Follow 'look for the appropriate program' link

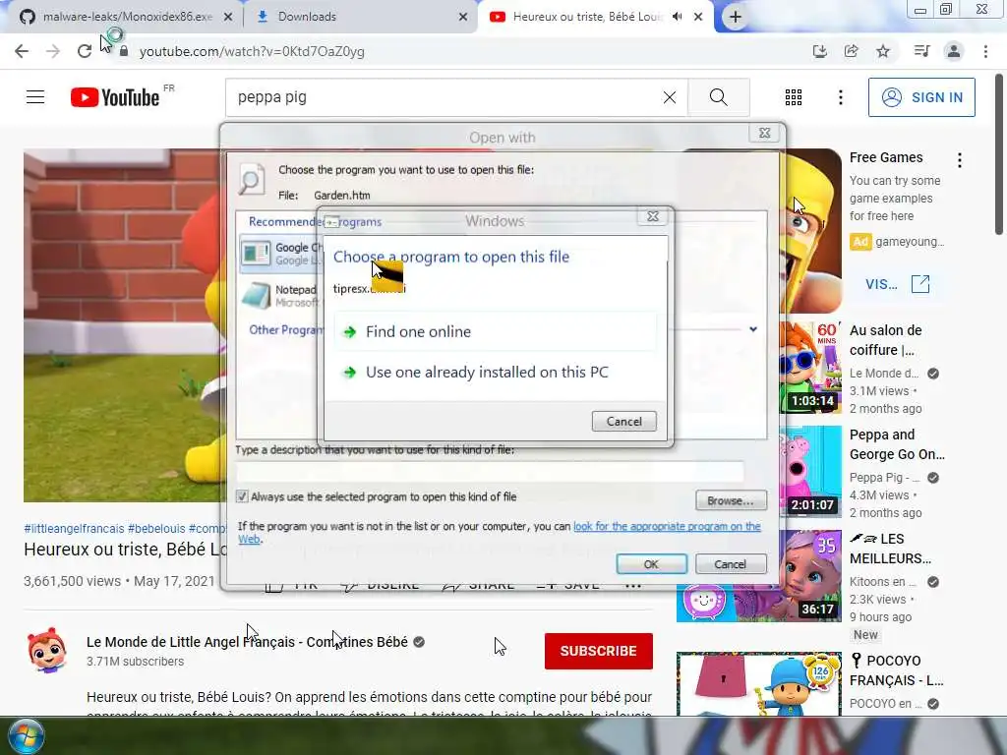tap(667, 527)
